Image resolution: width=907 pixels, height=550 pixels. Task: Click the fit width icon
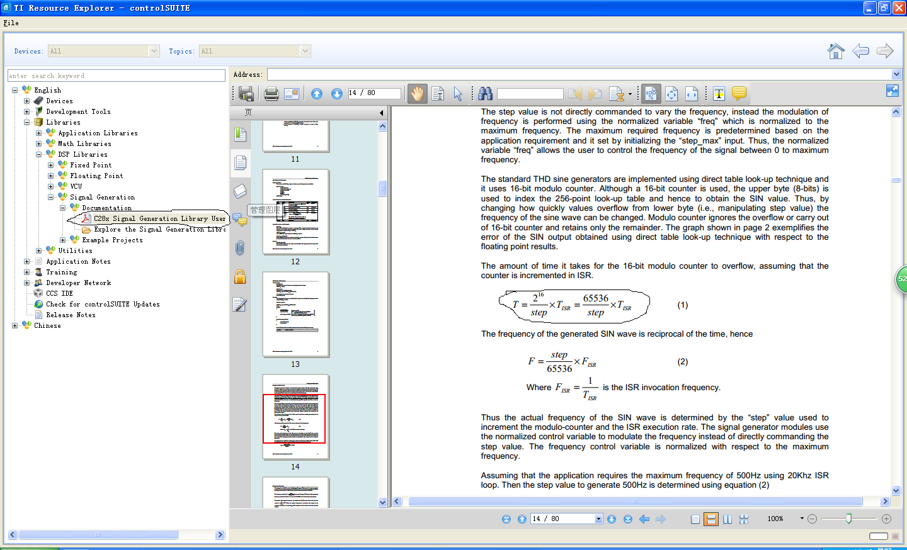(x=692, y=94)
